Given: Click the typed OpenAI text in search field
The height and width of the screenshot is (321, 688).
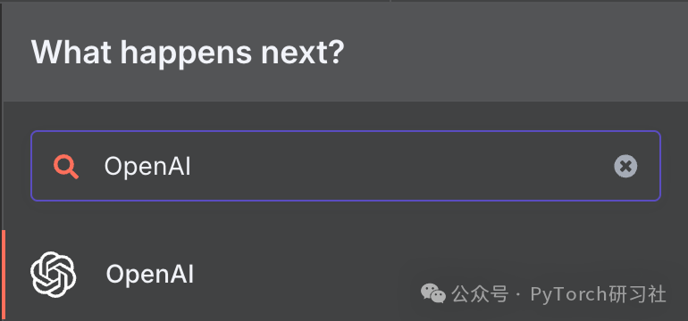Looking at the screenshot, I should click(147, 167).
